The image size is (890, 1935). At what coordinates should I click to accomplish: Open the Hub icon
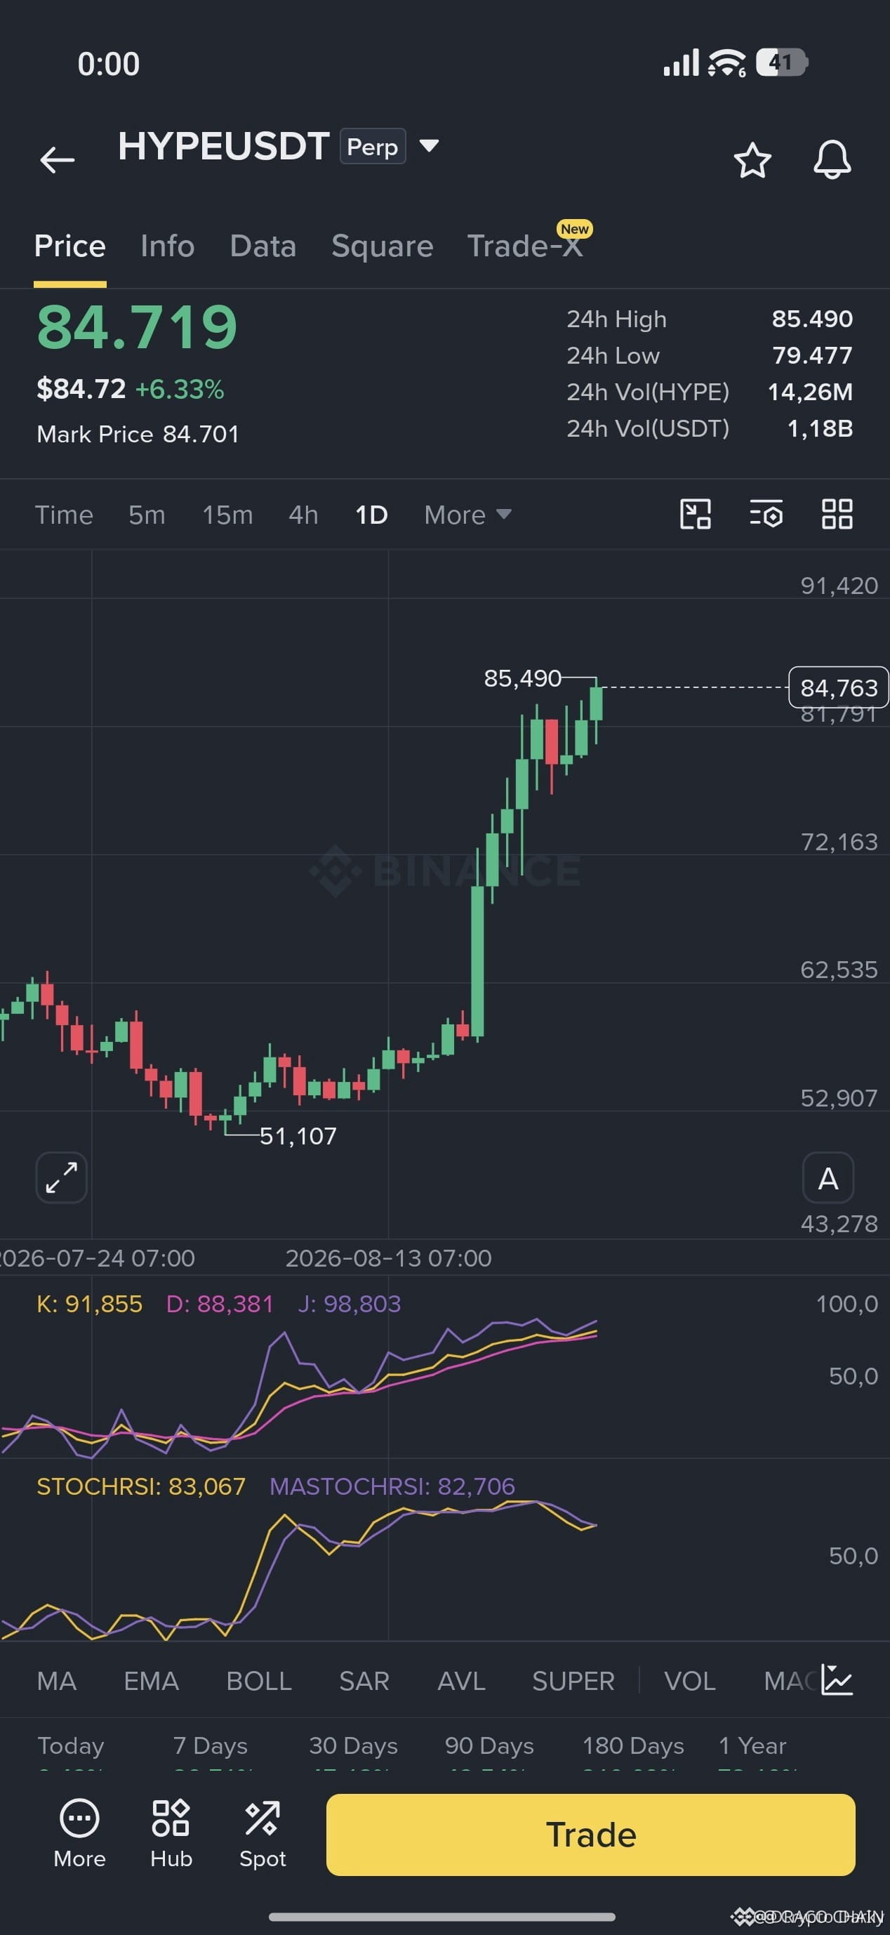coord(171,1835)
